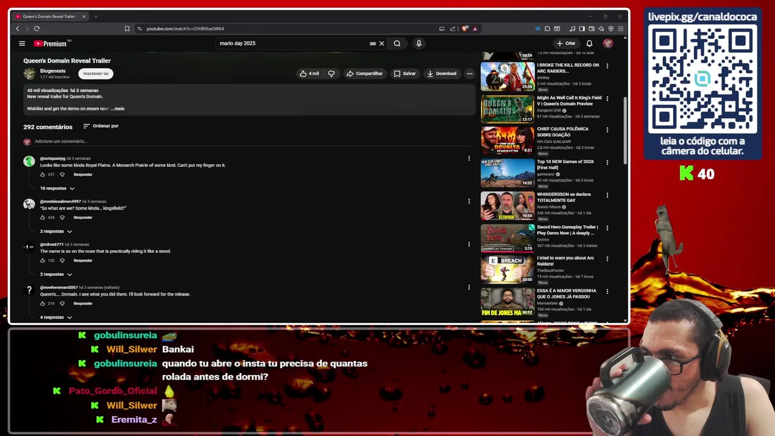This screenshot has width=775, height=436.
Task: Expand 4 respostas replies
Action: click(x=56, y=317)
